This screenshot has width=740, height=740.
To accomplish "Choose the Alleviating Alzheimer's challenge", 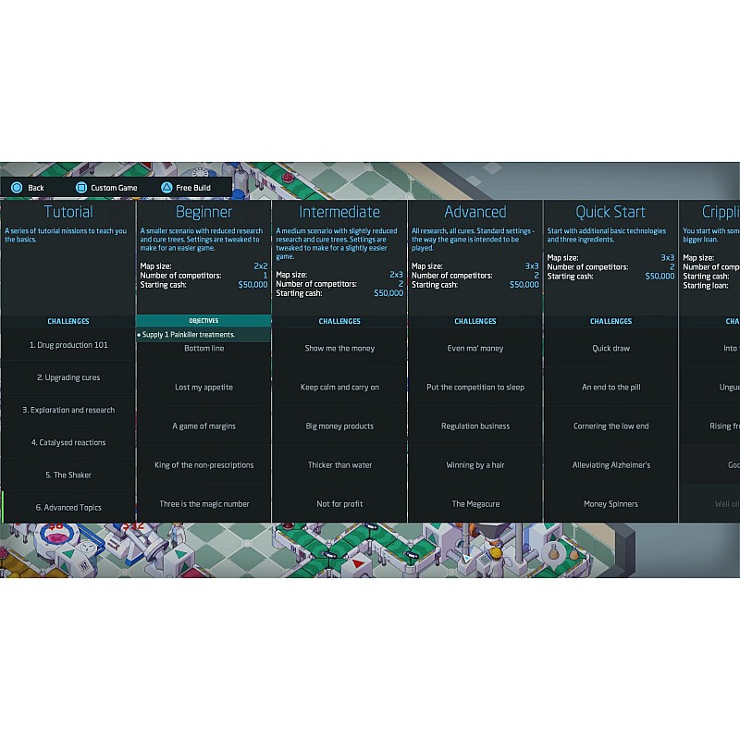I will point(610,465).
